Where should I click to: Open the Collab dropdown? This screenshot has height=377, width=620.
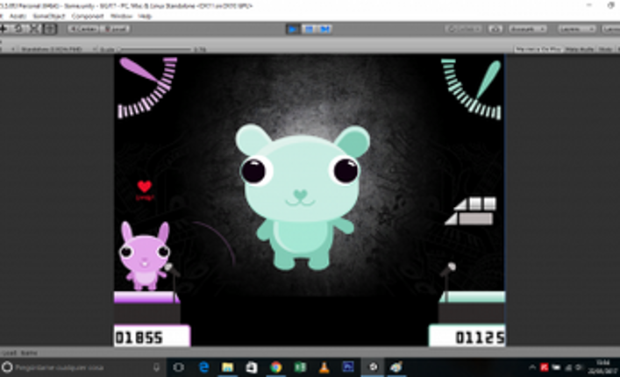point(463,29)
